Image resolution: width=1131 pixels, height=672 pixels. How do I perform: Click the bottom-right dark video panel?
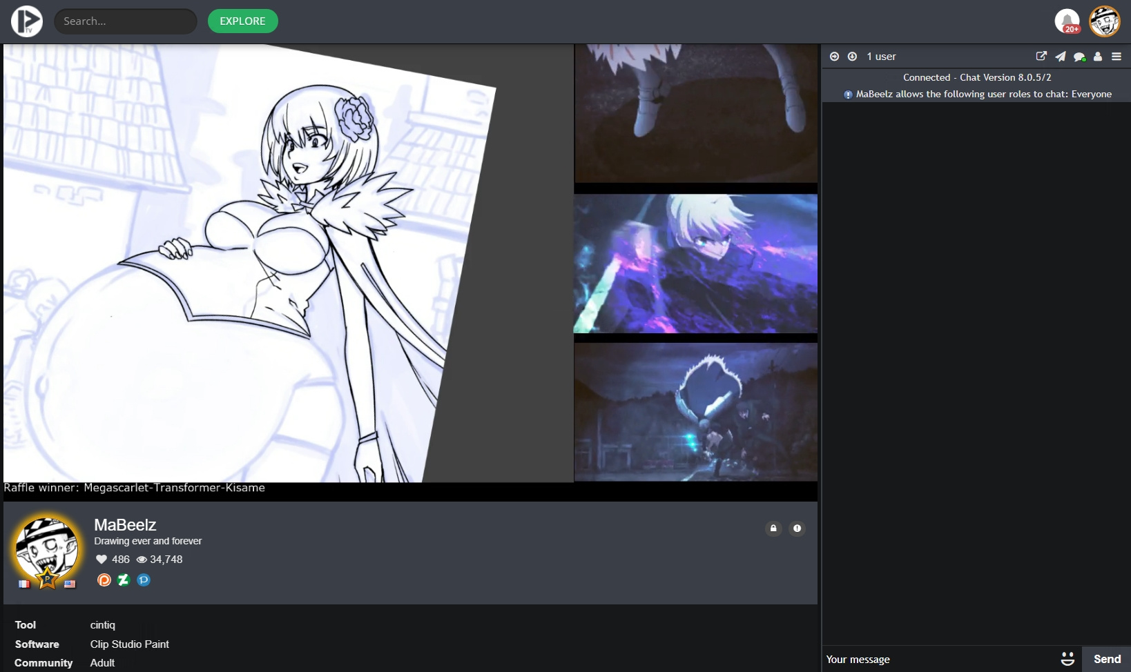point(696,412)
